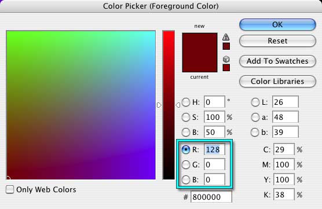322x209 pixels.
Task: Click the R field showing 128
Action: pyautogui.click(x=214, y=149)
